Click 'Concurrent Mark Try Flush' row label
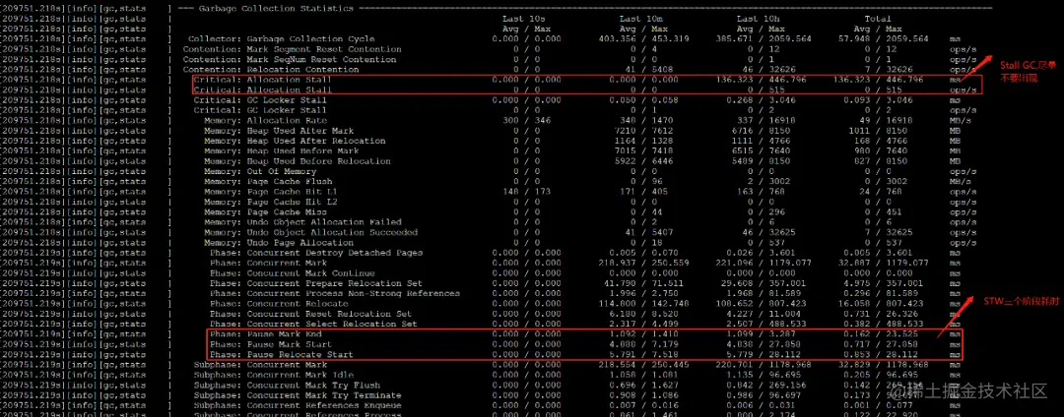 point(313,386)
